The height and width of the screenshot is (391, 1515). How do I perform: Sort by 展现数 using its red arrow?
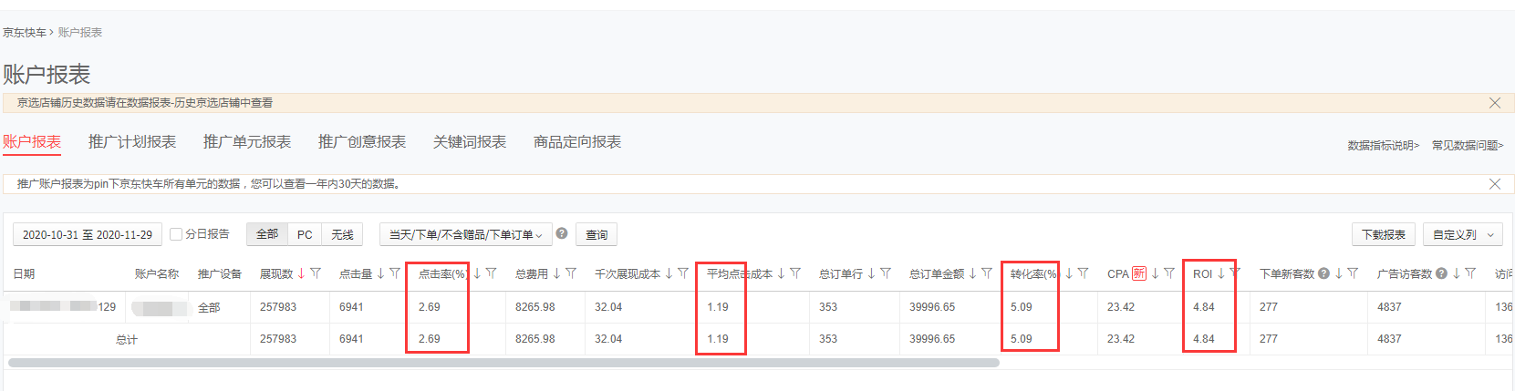[x=302, y=273]
